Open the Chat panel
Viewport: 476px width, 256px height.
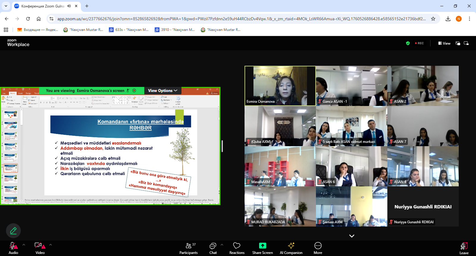point(213,248)
